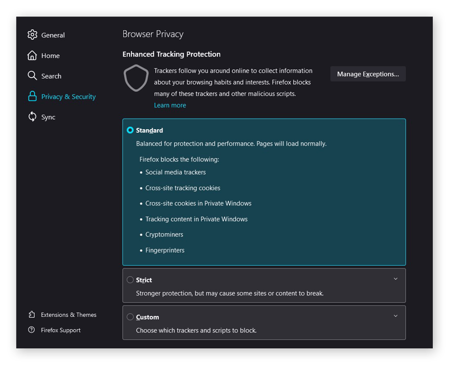The image size is (452, 368).
Task: Click the Extensions & Themes puzzle icon
Action: point(32,315)
